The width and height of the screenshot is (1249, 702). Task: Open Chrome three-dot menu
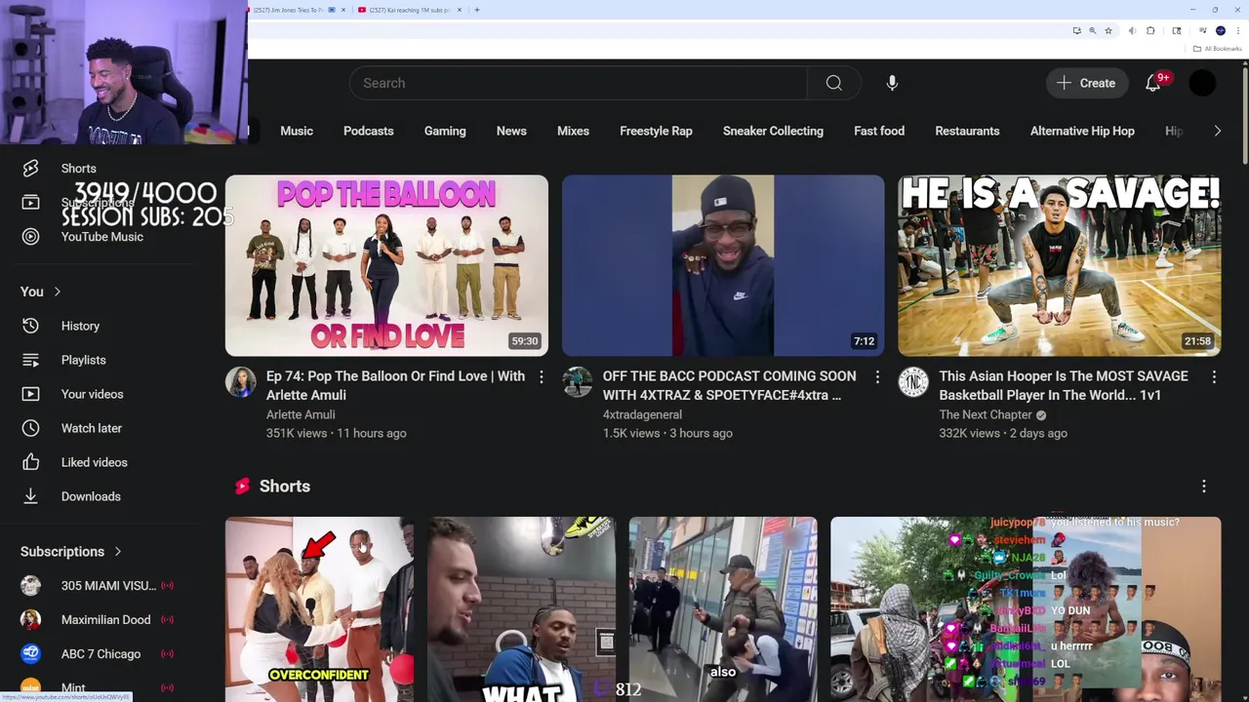click(x=1238, y=30)
